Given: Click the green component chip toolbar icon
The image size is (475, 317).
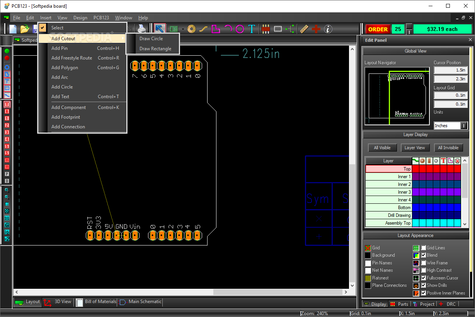Looking at the screenshot, I should pos(174,29).
